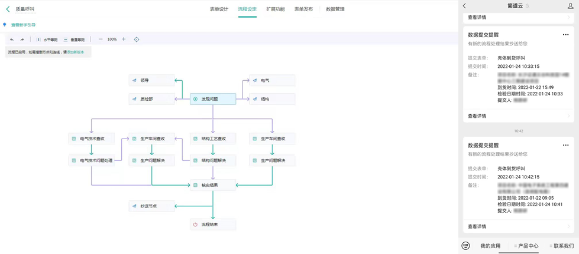The height and width of the screenshot is (254, 579).
Task: Zoom out with the minus icon
Action: click(x=101, y=39)
